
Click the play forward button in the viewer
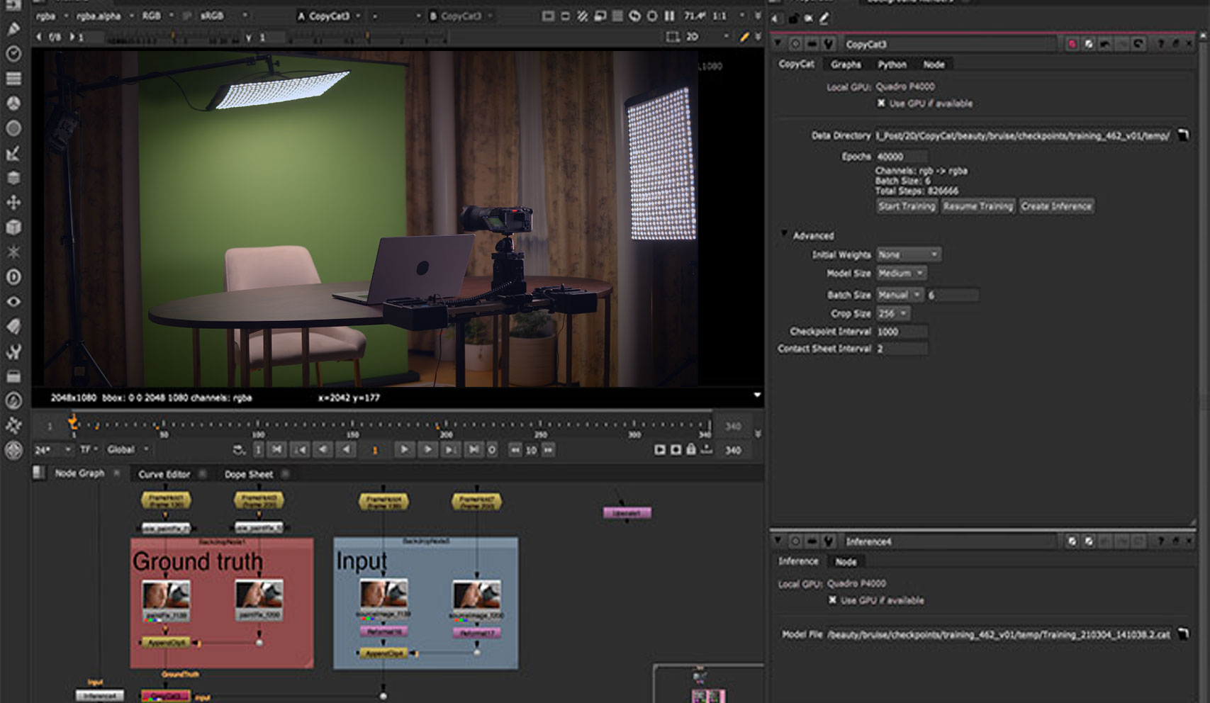click(x=404, y=449)
